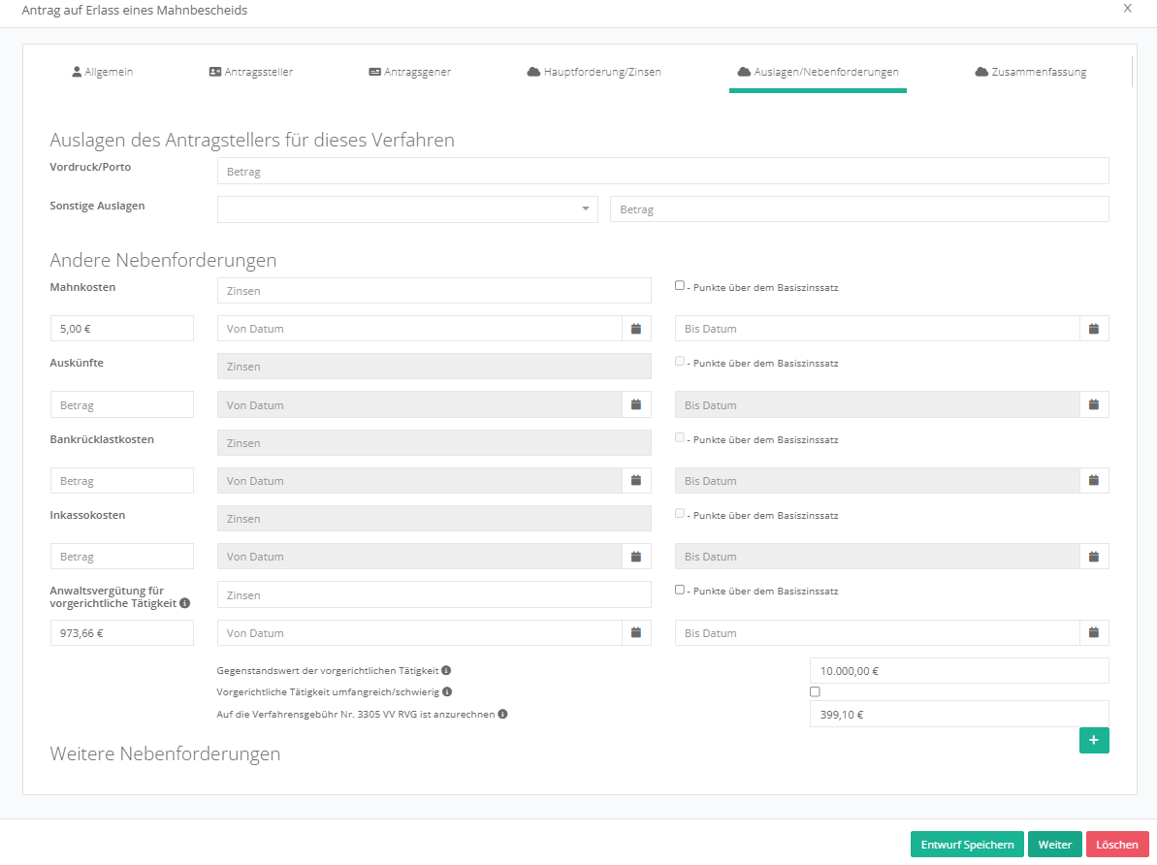This screenshot has height=865, width=1157.
Task: Click green plus button to add Nebenforderung
Action: point(1093,740)
